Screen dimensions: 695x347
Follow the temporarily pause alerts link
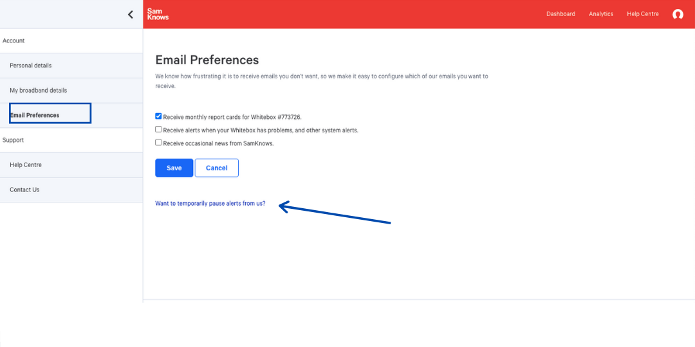[210, 204]
